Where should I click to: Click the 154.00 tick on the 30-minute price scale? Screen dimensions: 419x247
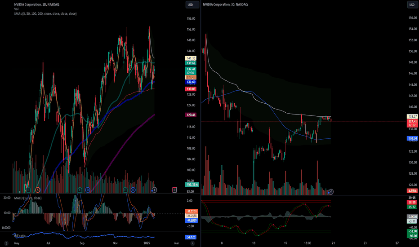tap(413, 29)
